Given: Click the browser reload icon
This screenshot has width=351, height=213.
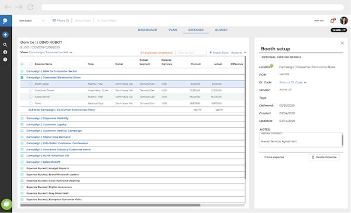Looking at the screenshot, I should 30,7.
